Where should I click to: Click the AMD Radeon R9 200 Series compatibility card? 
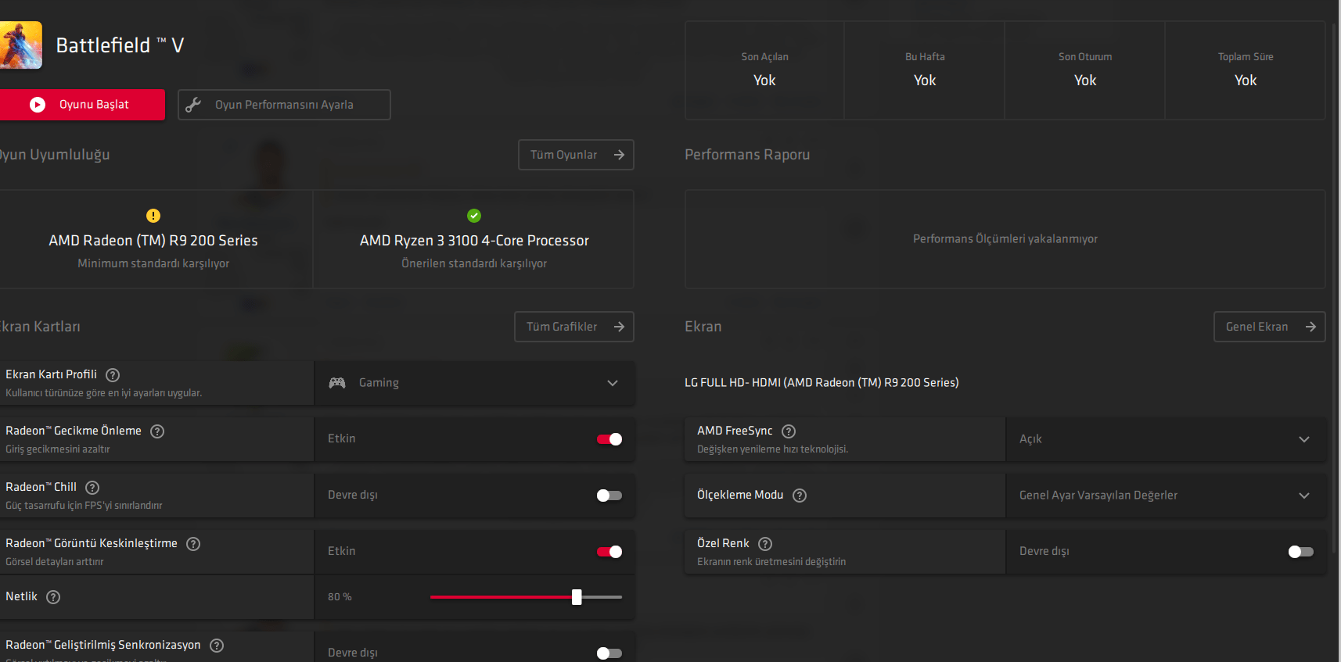(155, 239)
